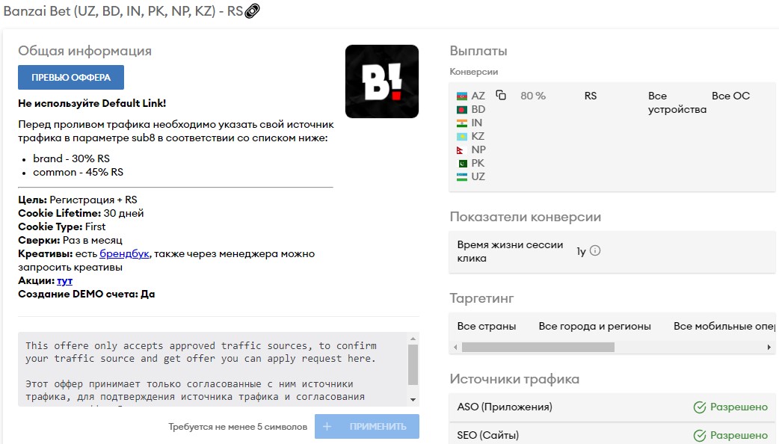779x444 pixels.
Task: Click the common - 45% RS bullet
Action: 78,172
